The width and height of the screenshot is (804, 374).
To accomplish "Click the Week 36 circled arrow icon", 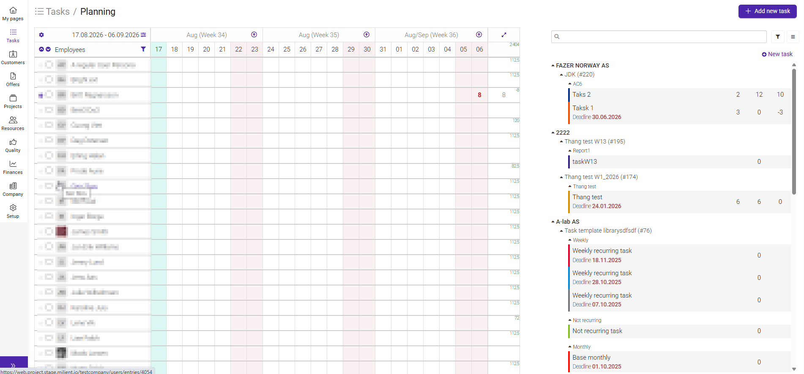I will pyautogui.click(x=479, y=35).
